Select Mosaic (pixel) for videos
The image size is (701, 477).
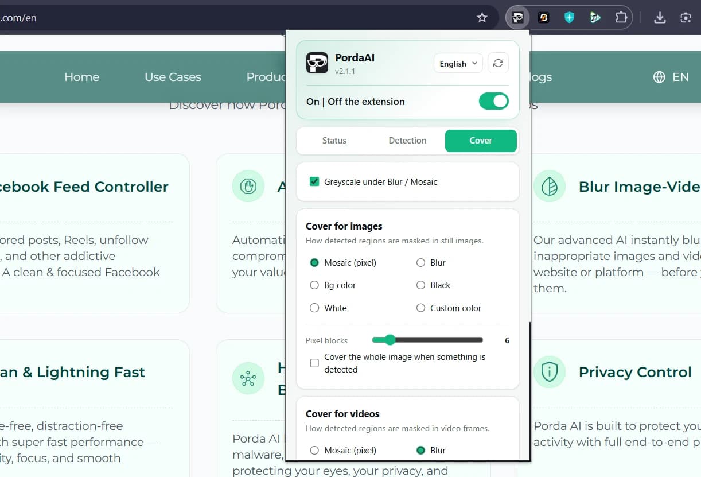click(314, 451)
